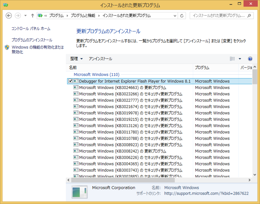Viewport: 260px width, 204px height.
Task: Click the icon of KB3004365 update
Action: (76, 164)
